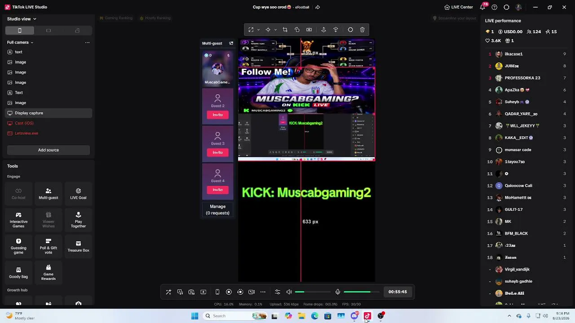
Task: Select viewer PROFESSORKA 23 in ranking
Action: coord(527,78)
